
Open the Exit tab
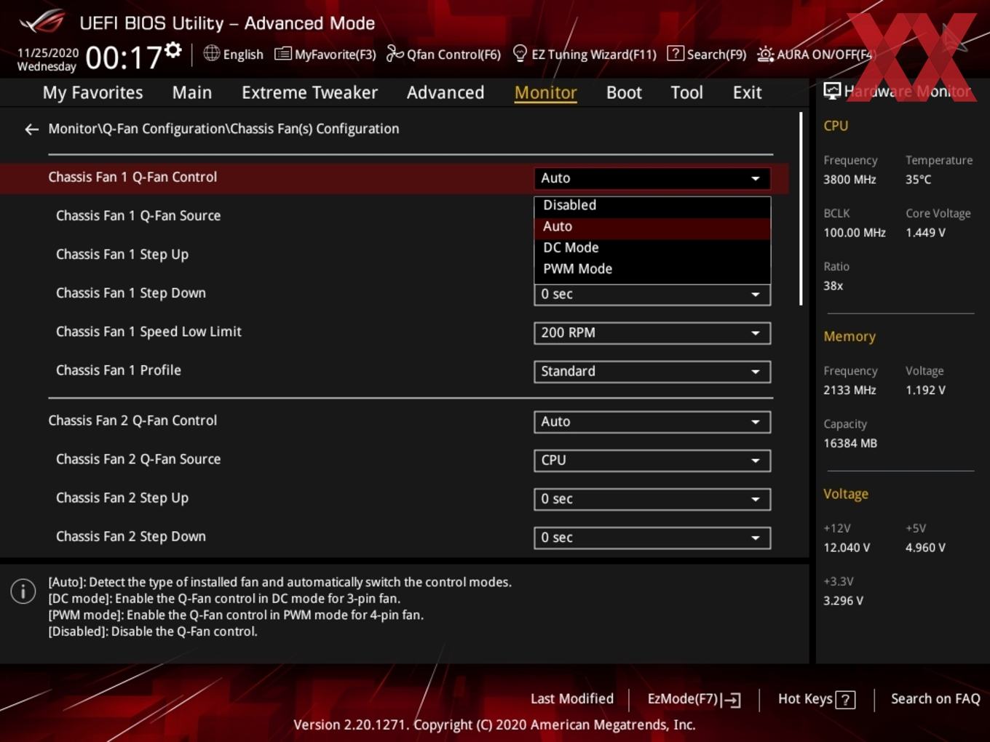(x=747, y=92)
